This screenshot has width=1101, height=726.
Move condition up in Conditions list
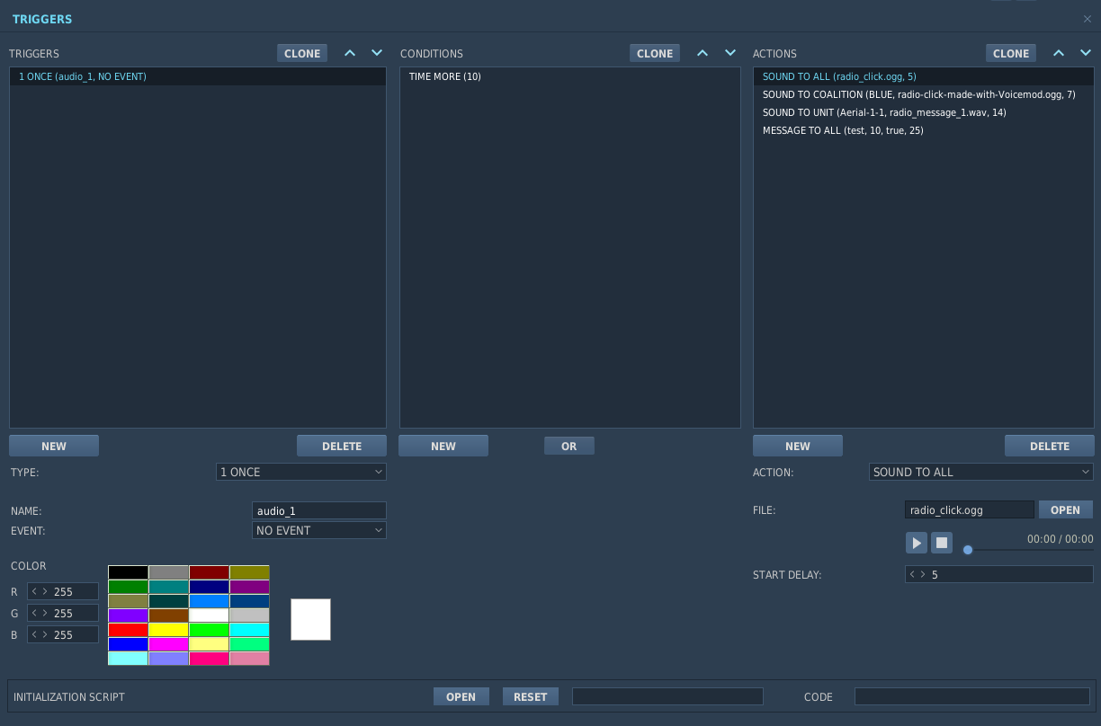703,53
